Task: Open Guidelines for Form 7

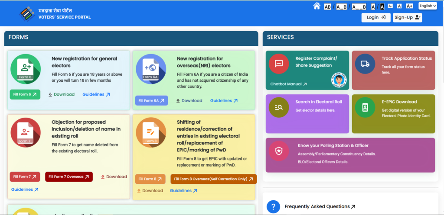Action: [x=25, y=189]
